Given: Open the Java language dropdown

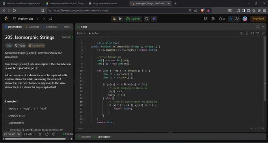Looking at the screenshot, I should click(x=81, y=33).
